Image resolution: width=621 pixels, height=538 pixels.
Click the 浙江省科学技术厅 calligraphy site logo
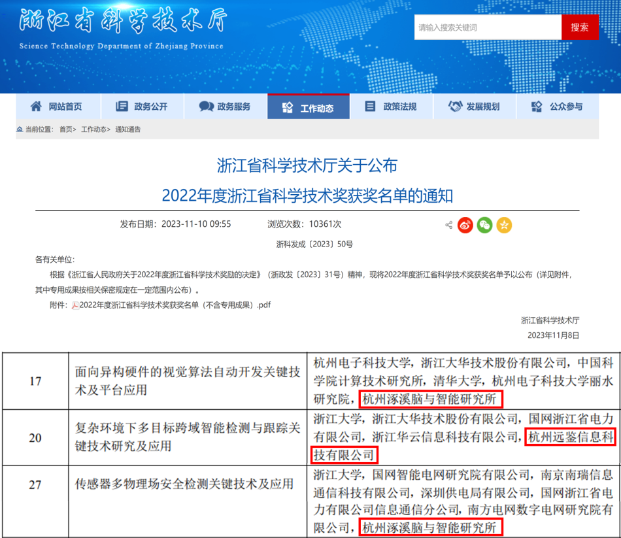point(123,21)
